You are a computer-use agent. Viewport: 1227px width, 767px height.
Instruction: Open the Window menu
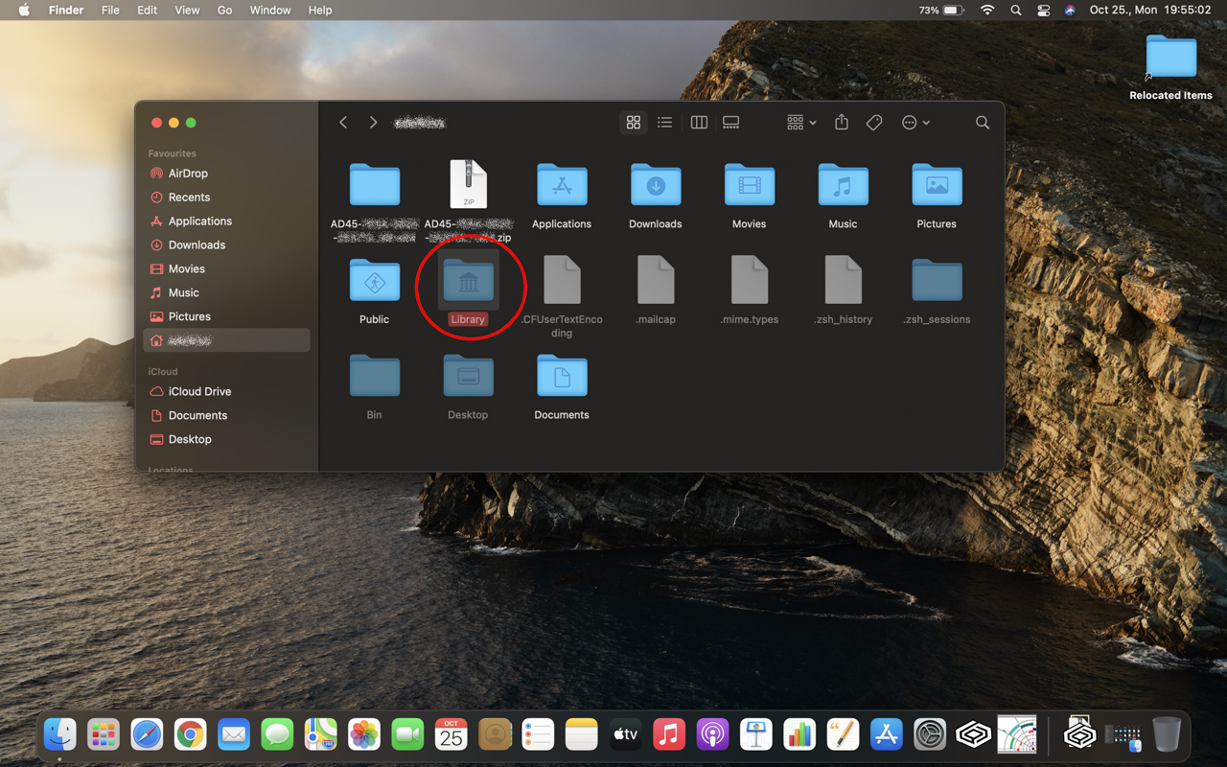click(270, 10)
